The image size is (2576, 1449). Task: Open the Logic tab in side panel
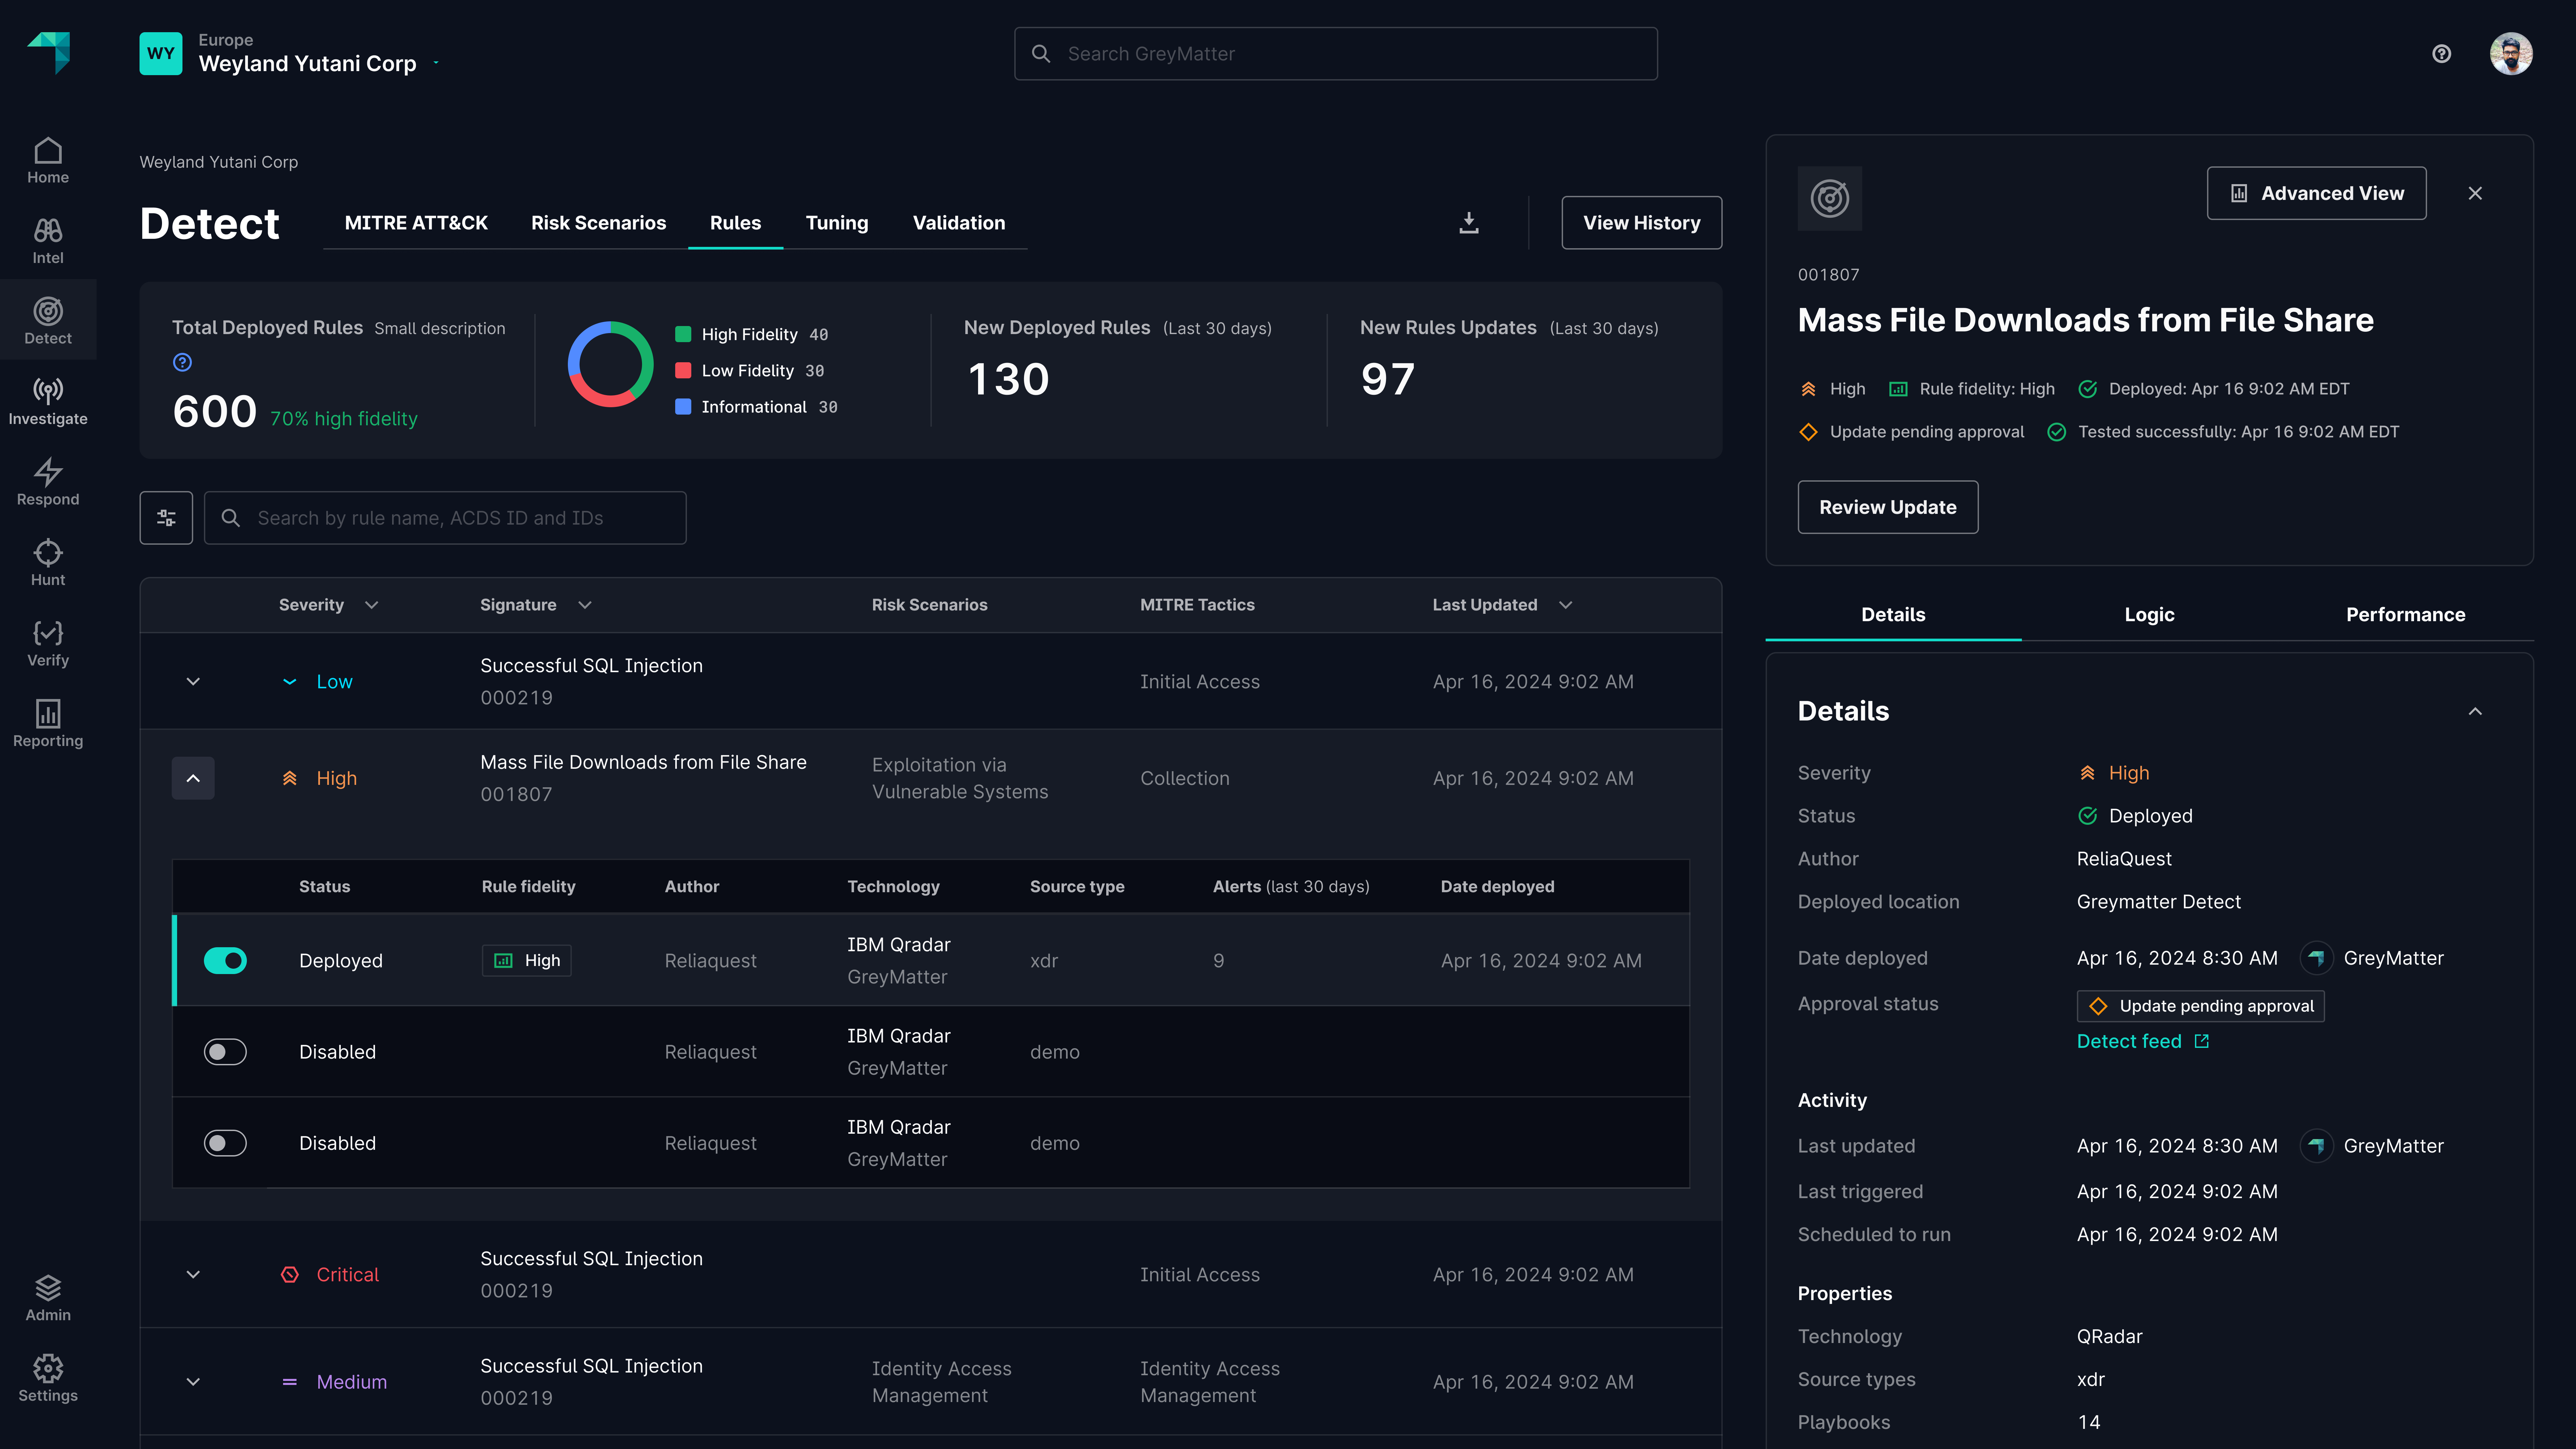2149,614
